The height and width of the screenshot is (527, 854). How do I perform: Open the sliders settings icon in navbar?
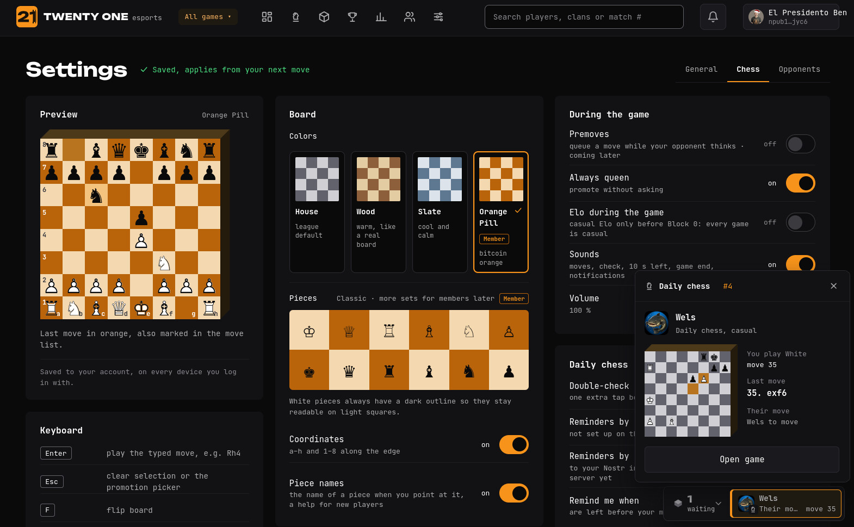pyautogui.click(x=438, y=17)
